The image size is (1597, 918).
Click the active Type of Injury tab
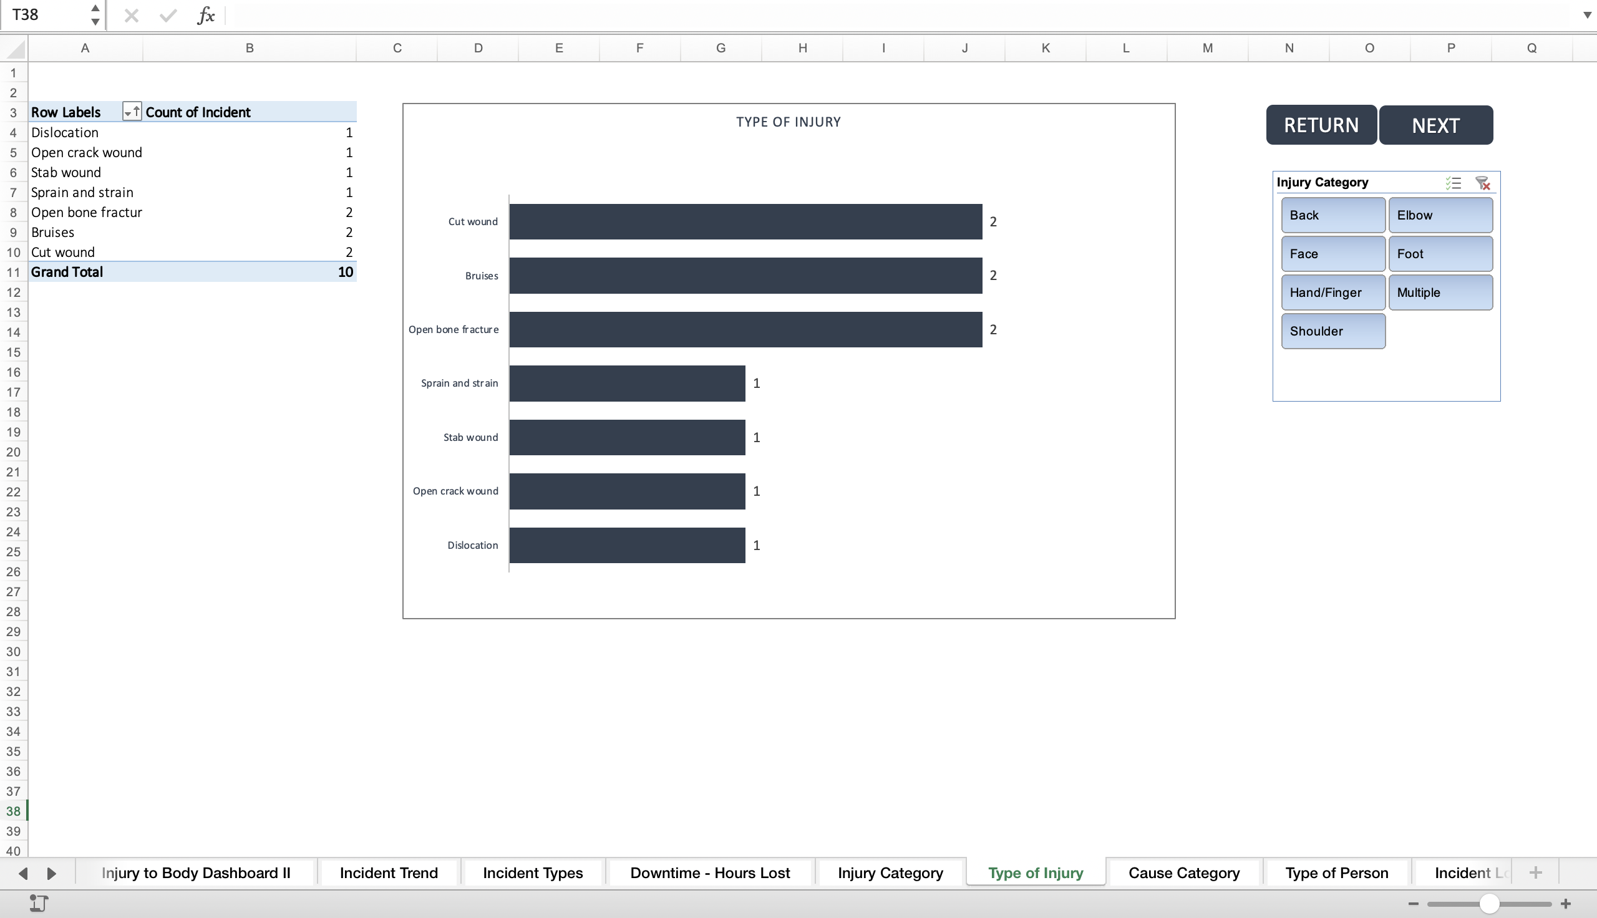[1036, 872]
